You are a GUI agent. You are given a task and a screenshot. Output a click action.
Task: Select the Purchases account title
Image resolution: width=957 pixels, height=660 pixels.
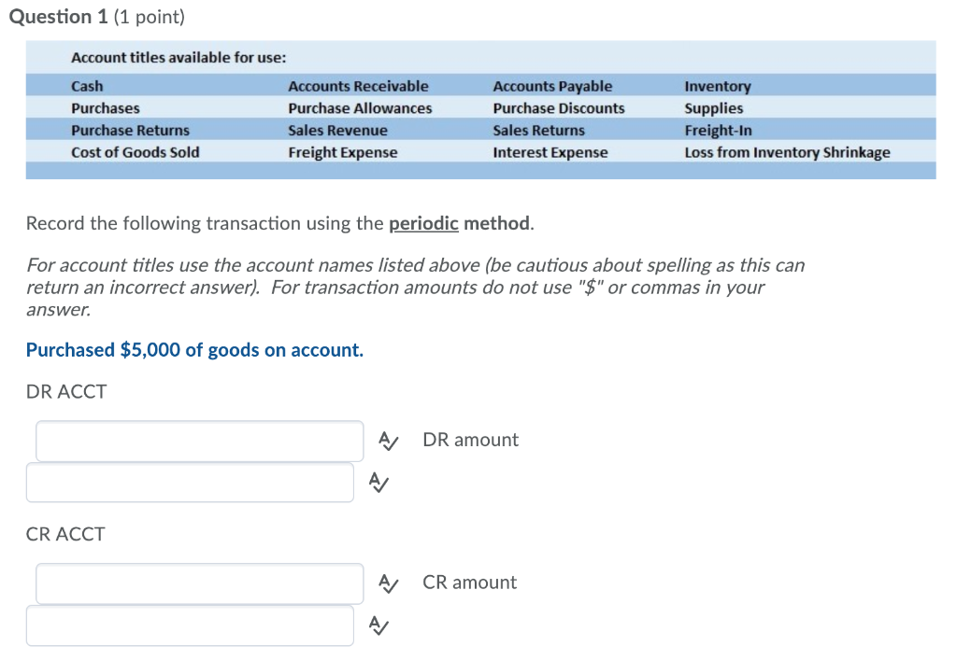point(106,107)
